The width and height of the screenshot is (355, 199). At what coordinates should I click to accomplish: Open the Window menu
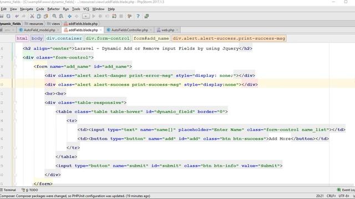98,9
